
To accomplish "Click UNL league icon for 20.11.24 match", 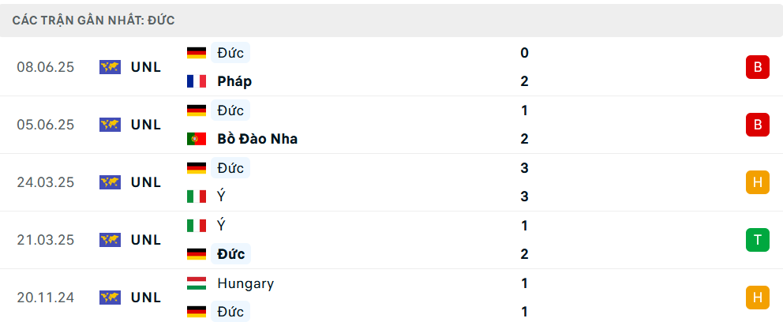I will point(110,298).
